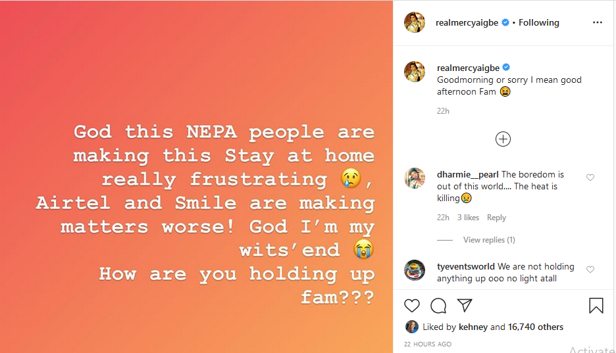Open comment bubble icon below the post

(x=438, y=306)
